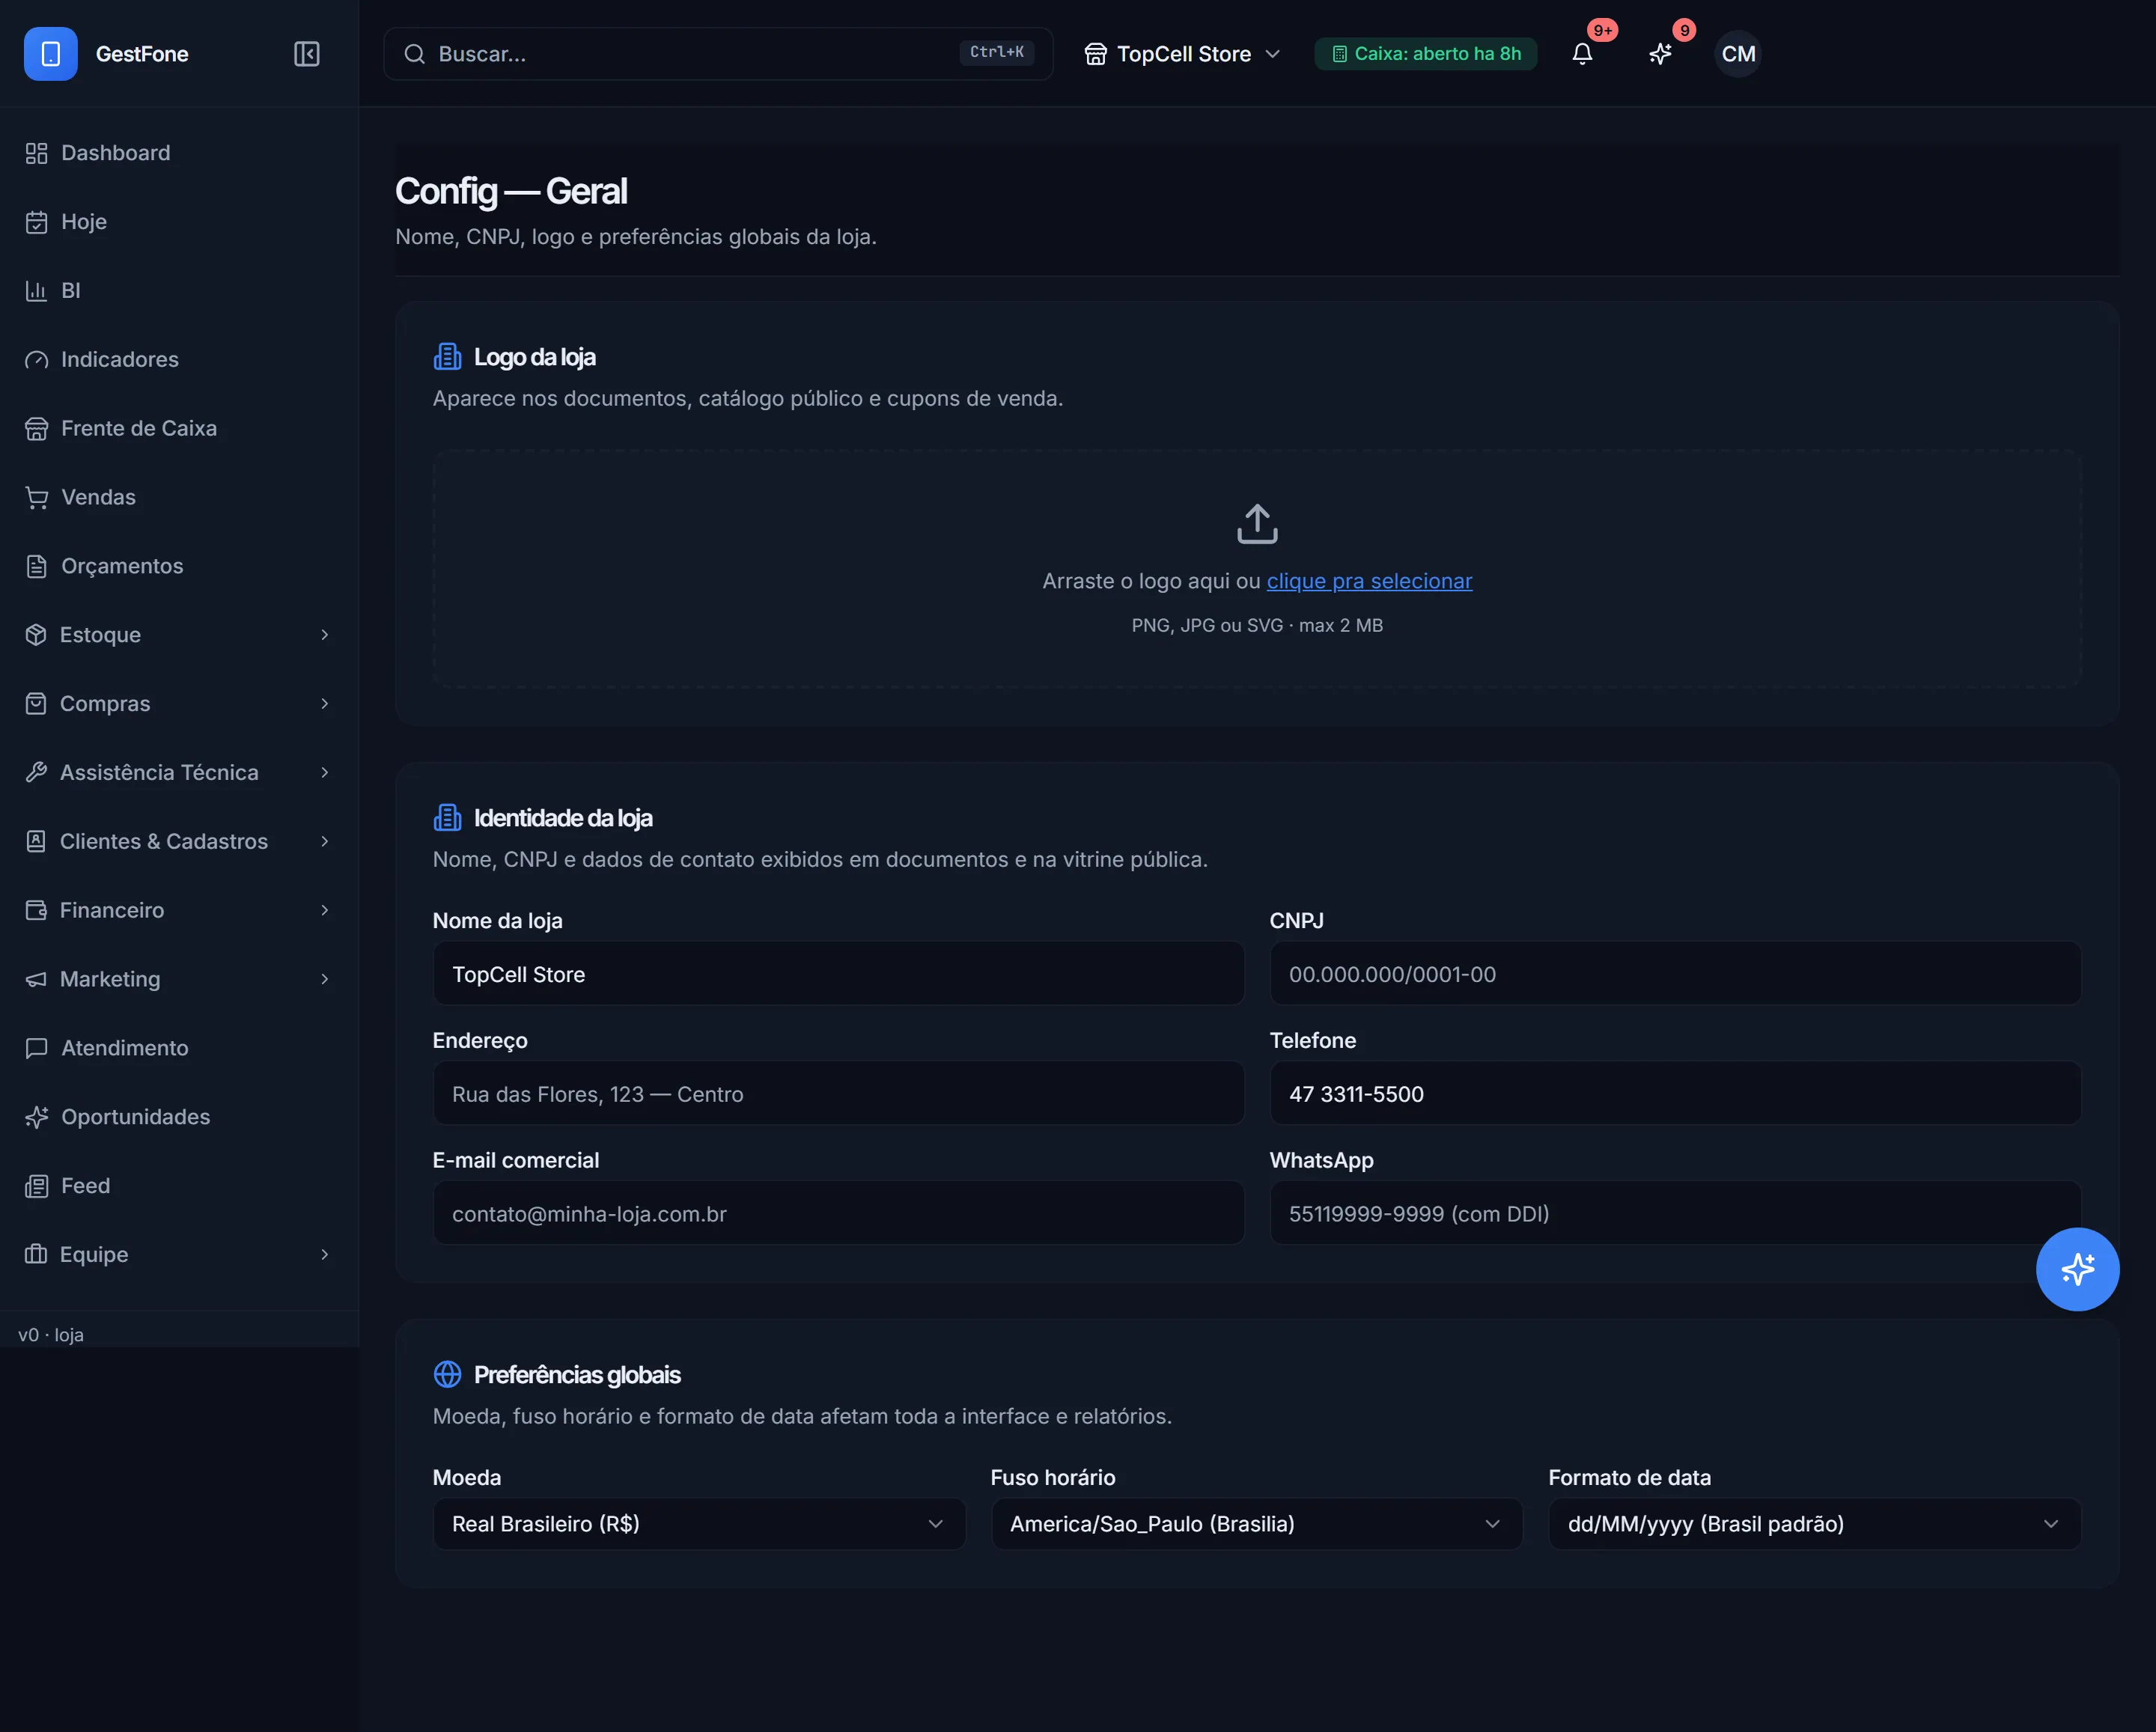Click the Feed newspaper icon
Screen dimensions: 2156x1732
[37, 1186]
